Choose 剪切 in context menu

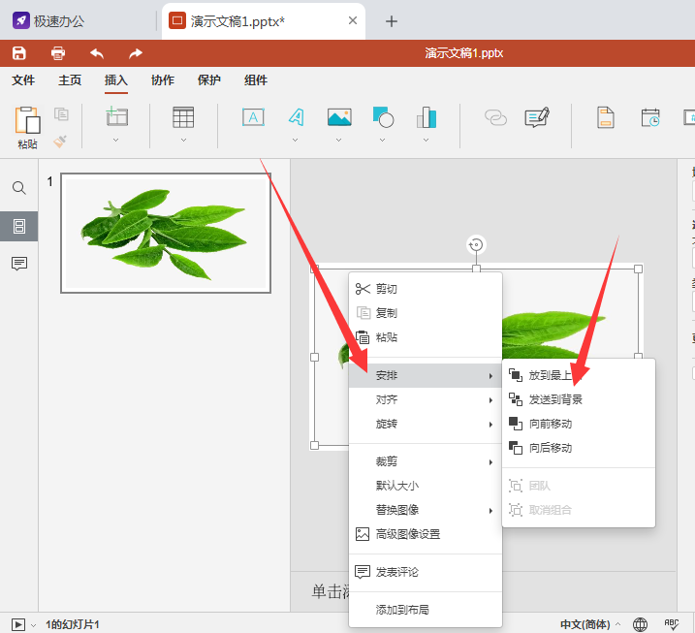pos(386,289)
